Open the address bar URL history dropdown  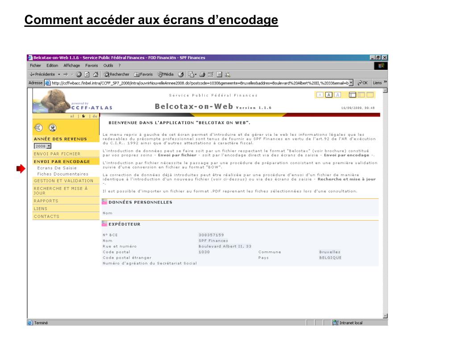[351, 83]
